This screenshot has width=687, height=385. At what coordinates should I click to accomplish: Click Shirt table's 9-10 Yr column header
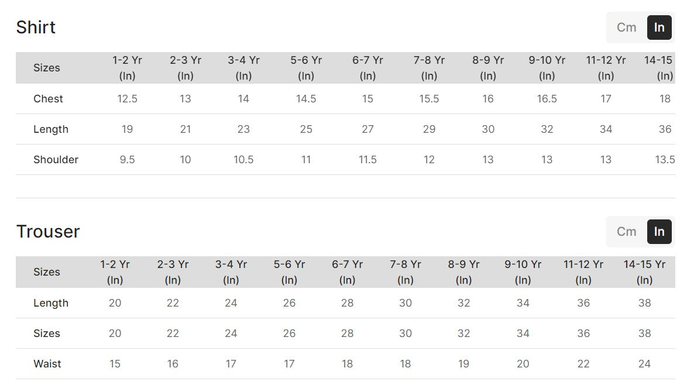click(x=547, y=68)
